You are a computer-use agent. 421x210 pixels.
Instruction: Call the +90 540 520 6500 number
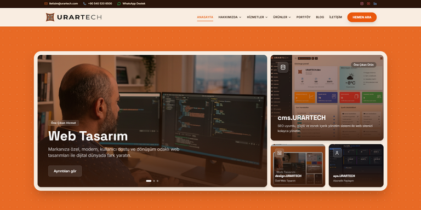click(x=100, y=3)
